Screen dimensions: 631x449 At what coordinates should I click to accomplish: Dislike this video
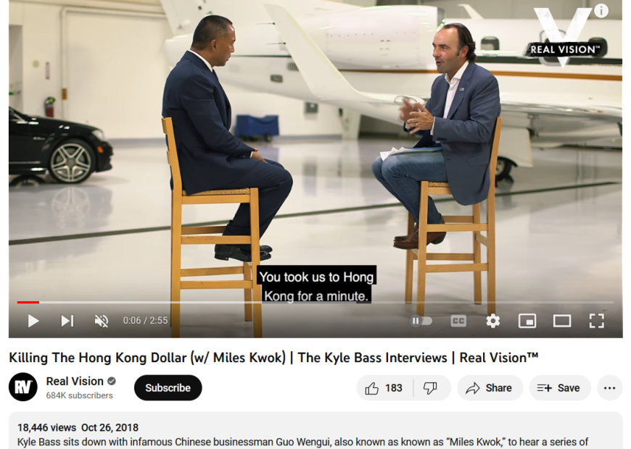click(x=432, y=388)
